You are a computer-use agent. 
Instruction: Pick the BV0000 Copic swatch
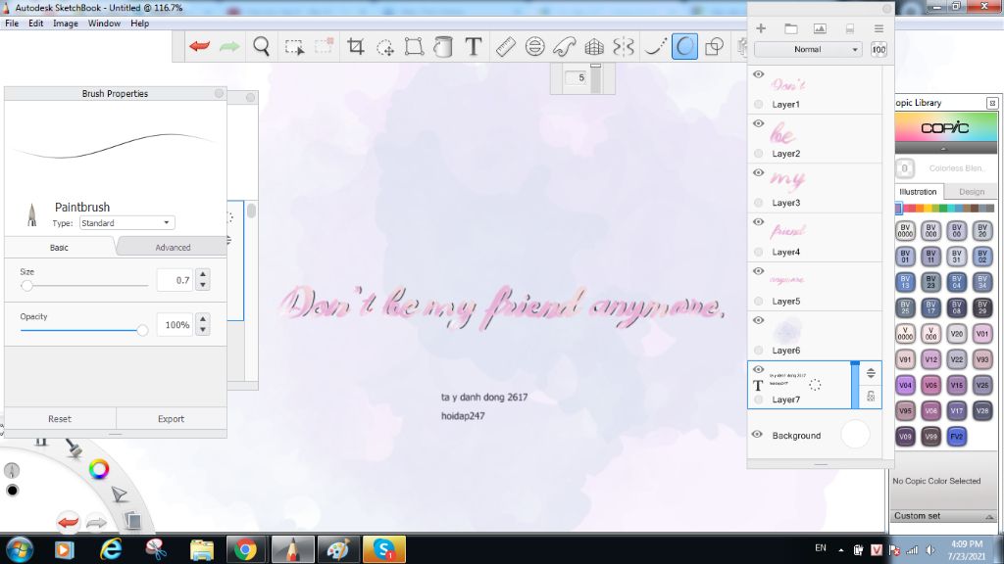pyautogui.click(x=905, y=230)
